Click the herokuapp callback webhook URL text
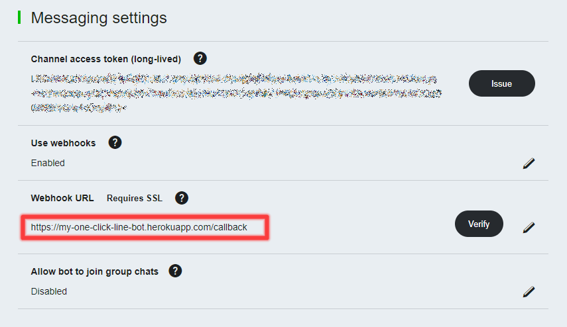The image size is (567, 327). click(139, 228)
